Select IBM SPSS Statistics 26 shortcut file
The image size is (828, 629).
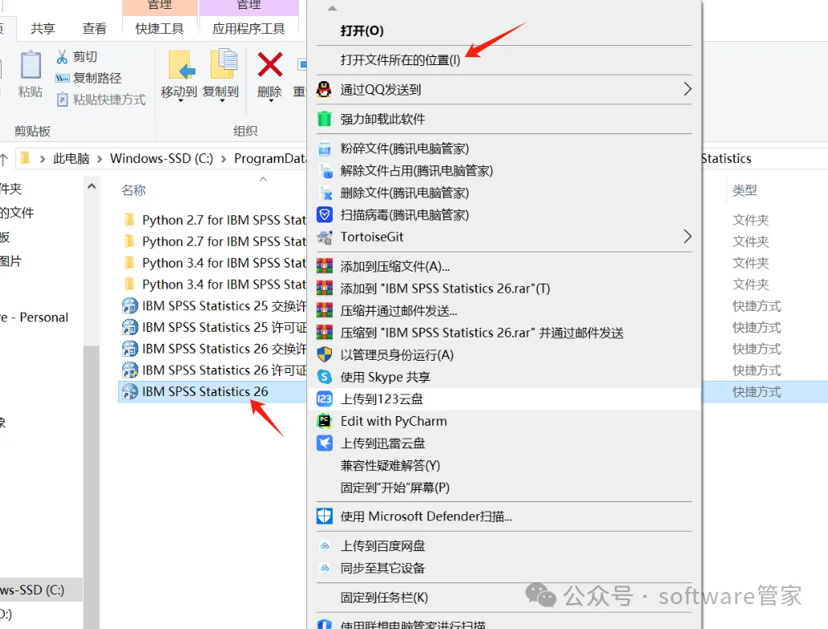(205, 391)
